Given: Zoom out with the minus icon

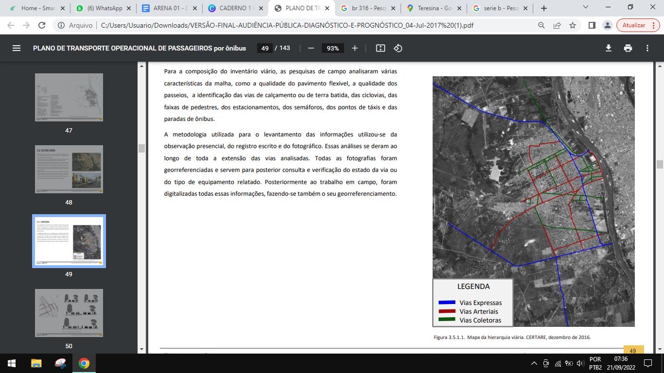Looking at the screenshot, I should click(x=311, y=48).
